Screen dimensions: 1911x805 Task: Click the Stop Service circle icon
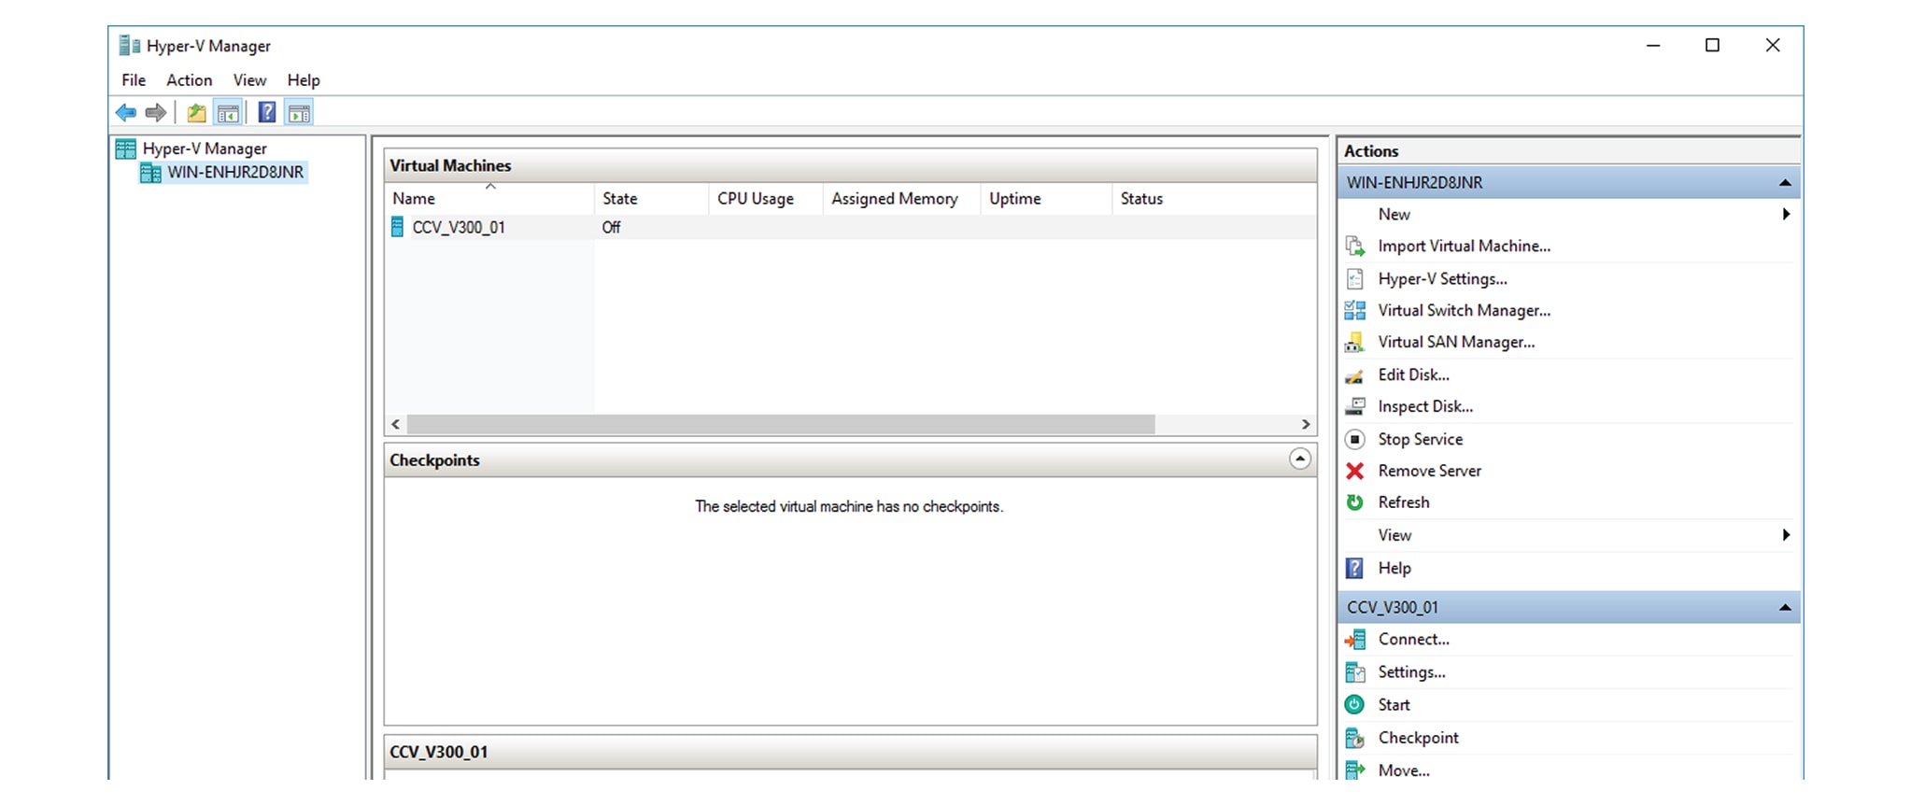pyautogui.click(x=1354, y=439)
